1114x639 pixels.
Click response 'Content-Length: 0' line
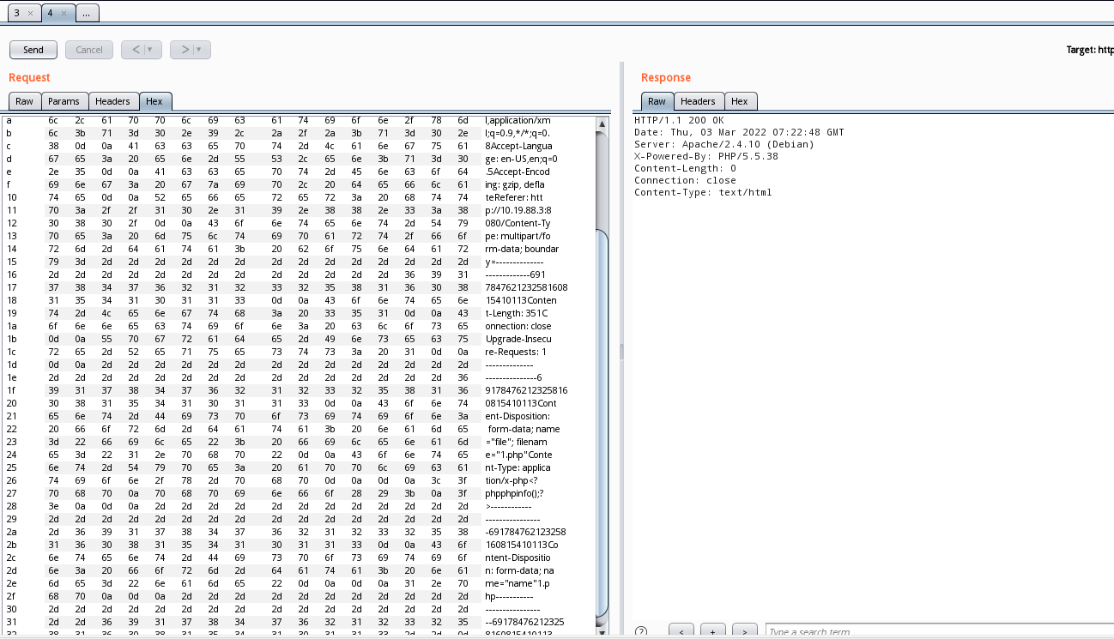point(685,169)
